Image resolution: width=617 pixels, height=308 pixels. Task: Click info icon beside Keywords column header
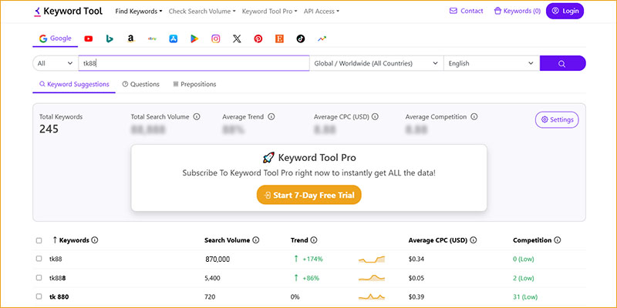pos(94,240)
